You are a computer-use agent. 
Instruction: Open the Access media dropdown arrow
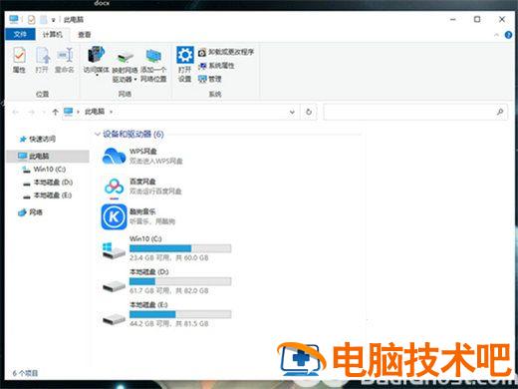(97, 76)
